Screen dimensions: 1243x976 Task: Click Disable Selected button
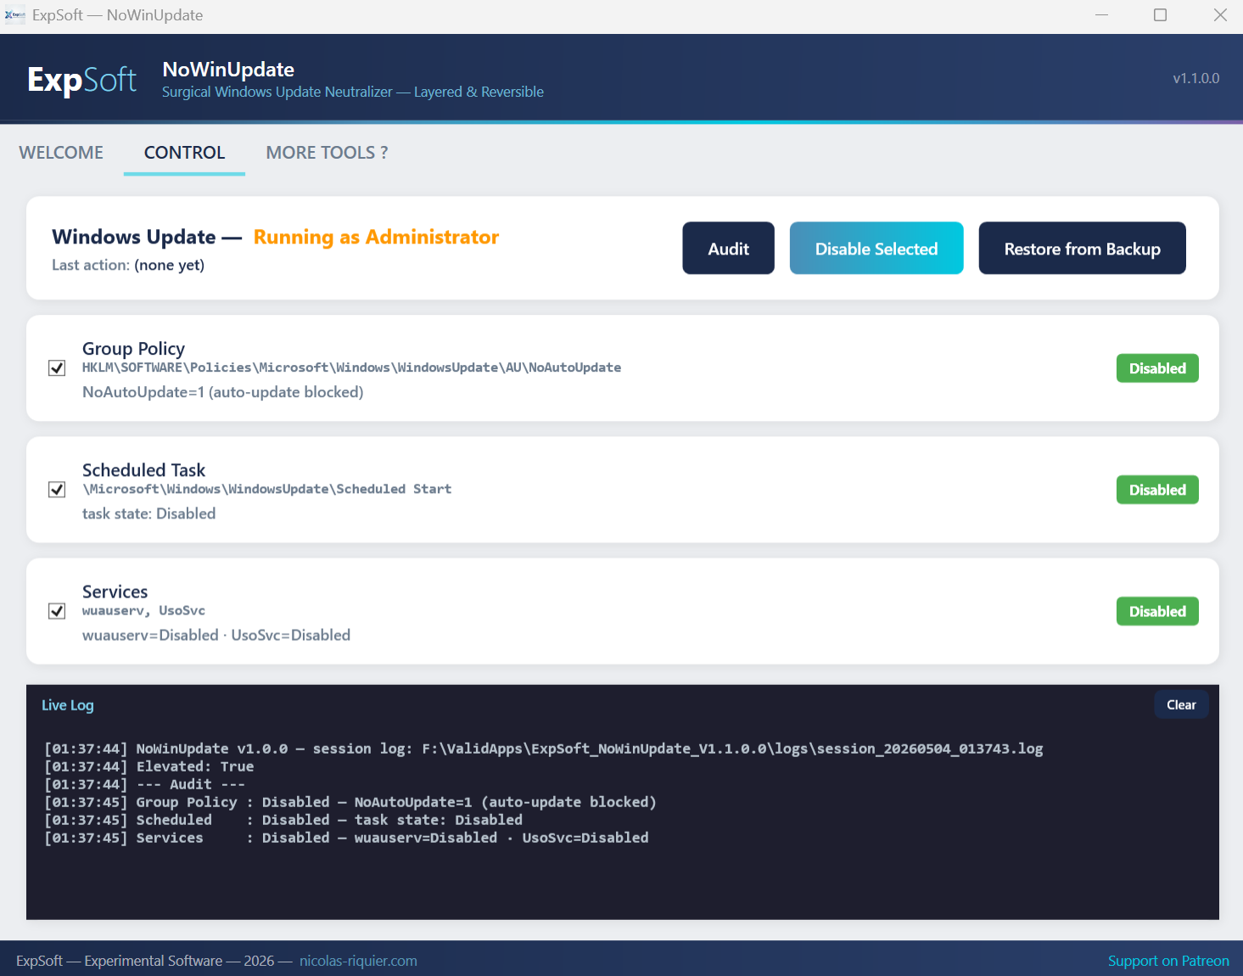click(x=876, y=248)
